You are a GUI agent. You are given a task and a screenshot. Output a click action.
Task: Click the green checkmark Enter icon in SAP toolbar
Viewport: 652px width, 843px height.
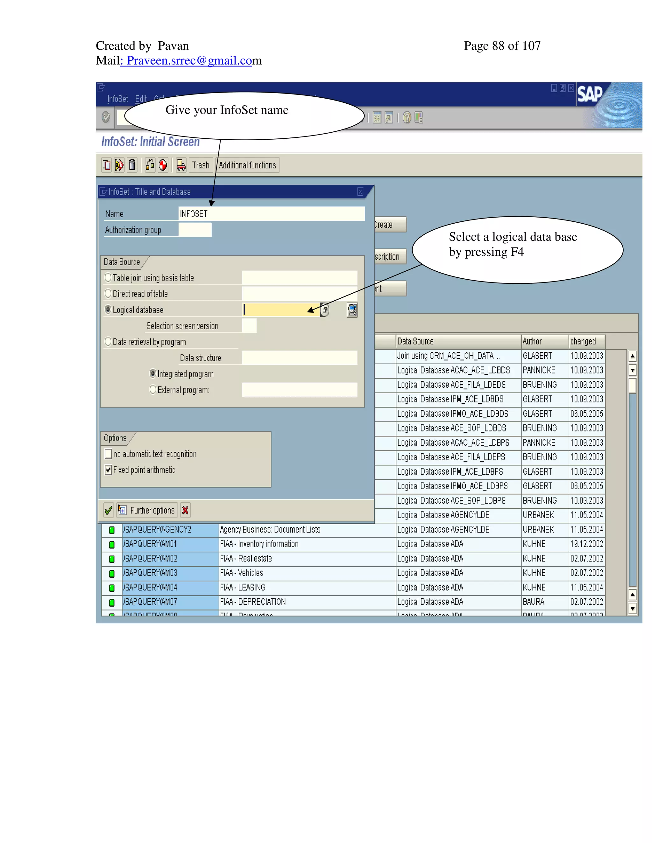106,117
